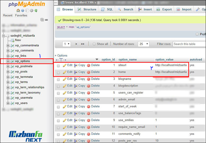This screenshot has width=206, height=143.
Task: Check the blogname row checkbox
Action: point(58,79)
